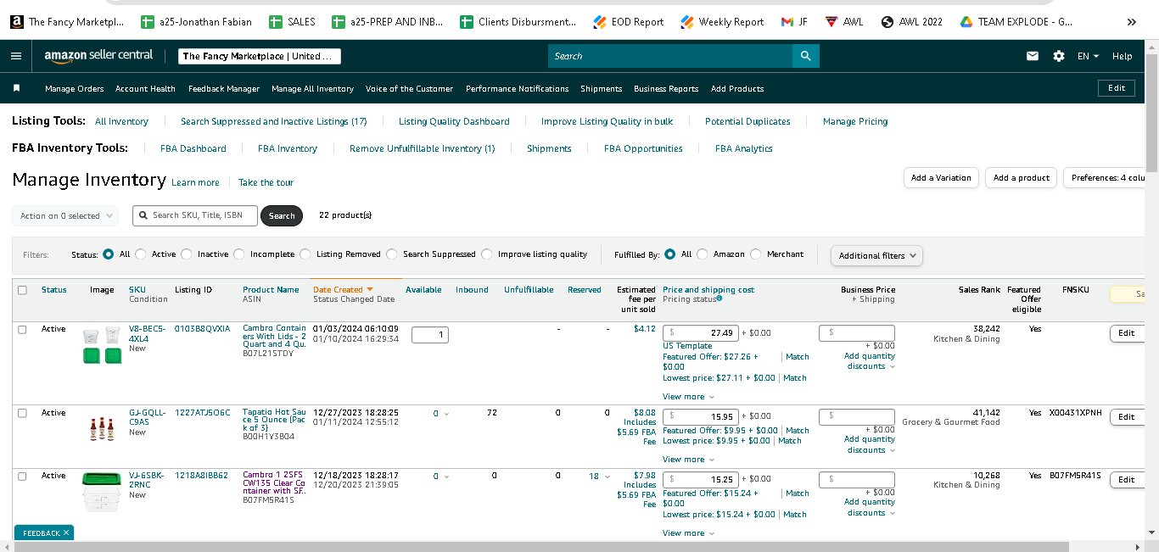The height and width of the screenshot is (552, 1159).
Task: Open the SALES sheets bookmark
Action: pos(292,22)
